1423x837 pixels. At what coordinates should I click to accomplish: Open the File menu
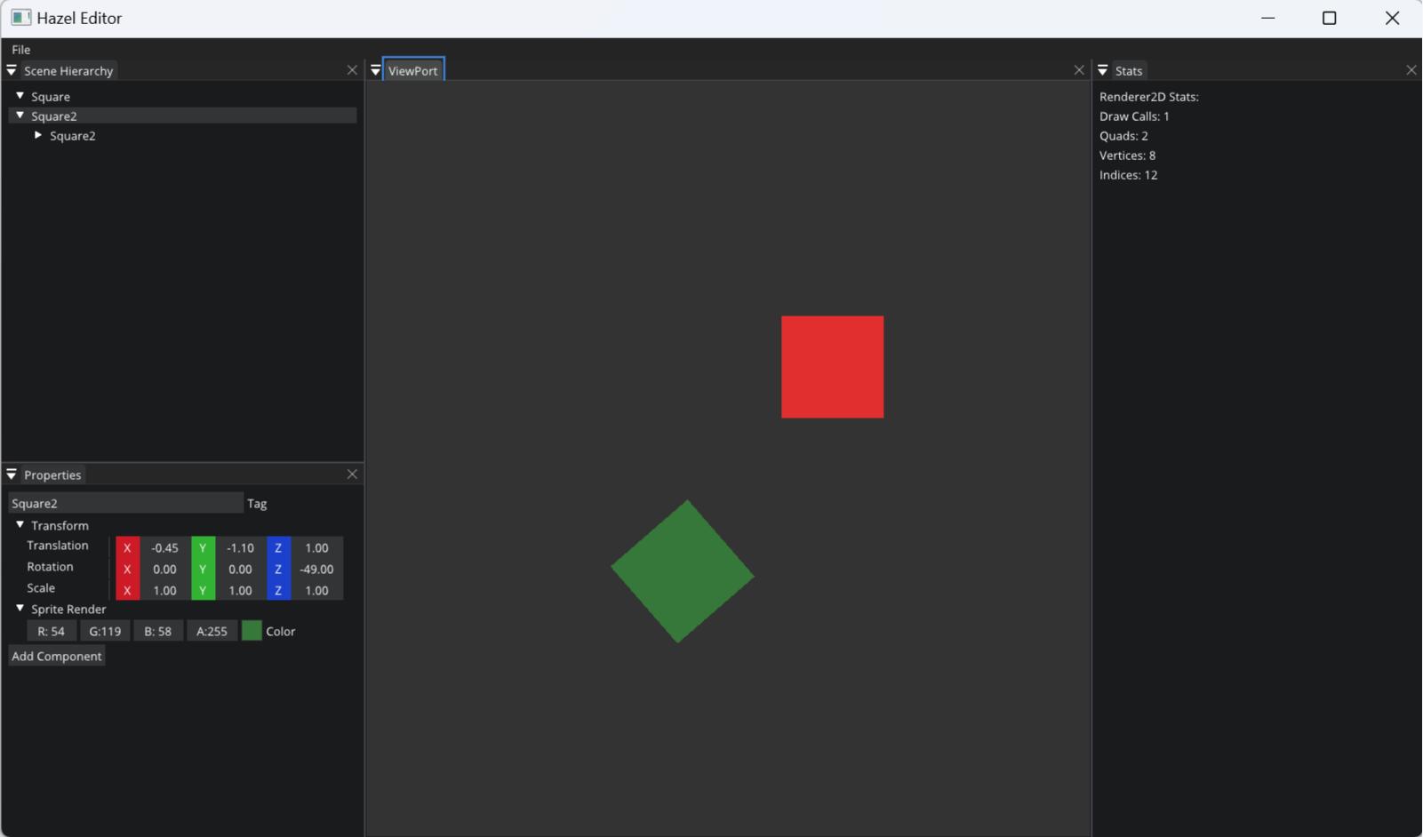point(21,50)
